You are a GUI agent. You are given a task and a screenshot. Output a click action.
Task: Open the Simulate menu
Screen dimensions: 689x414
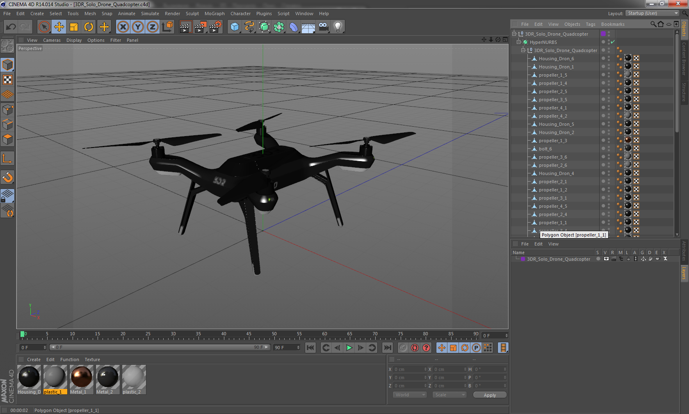click(x=150, y=14)
